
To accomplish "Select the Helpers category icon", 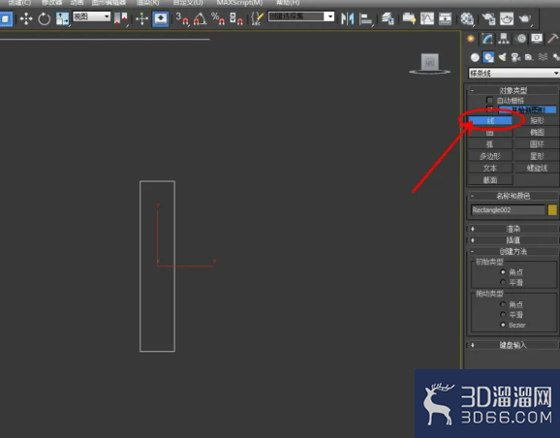I will coord(529,57).
